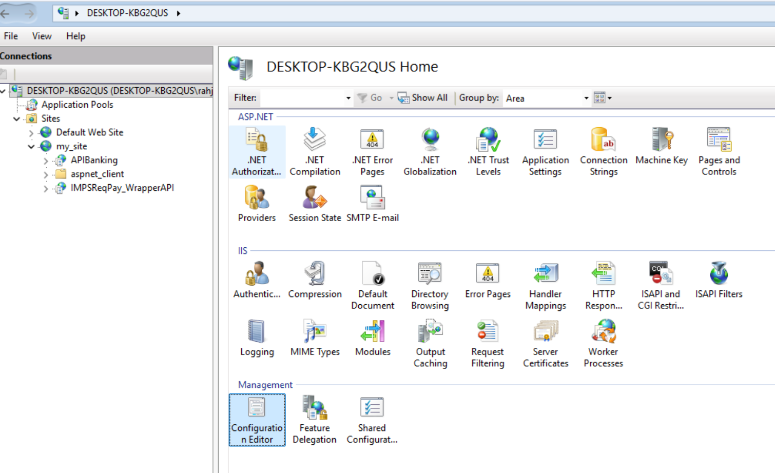Screen dimensions: 775x473
Task: Open the View menu
Action: (x=42, y=36)
